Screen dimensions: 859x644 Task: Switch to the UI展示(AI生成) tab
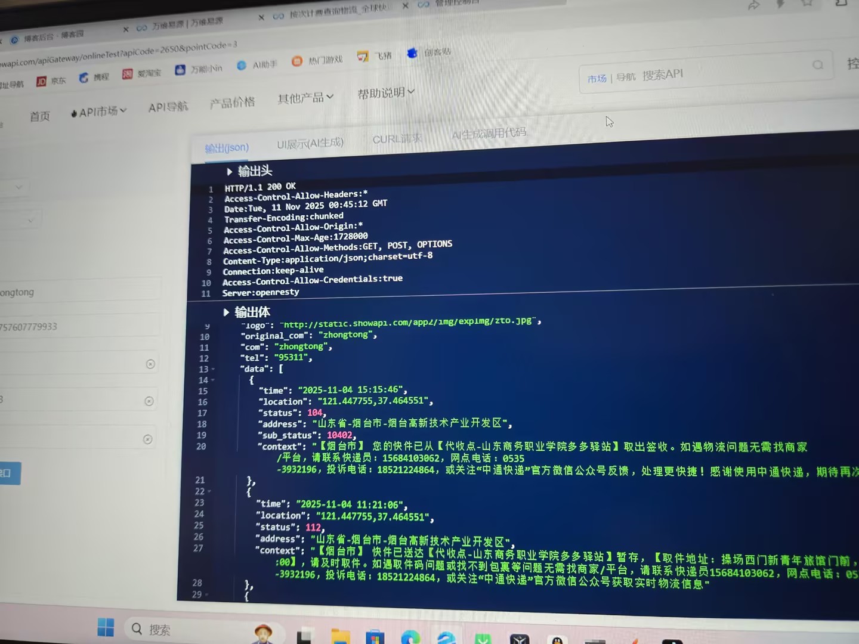pyautogui.click(x=310, y=144)
